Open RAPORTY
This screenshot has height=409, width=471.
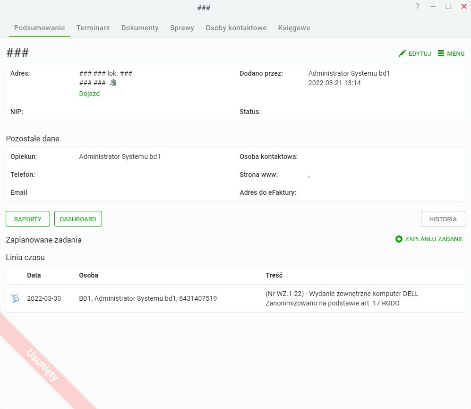coord(28,219)
